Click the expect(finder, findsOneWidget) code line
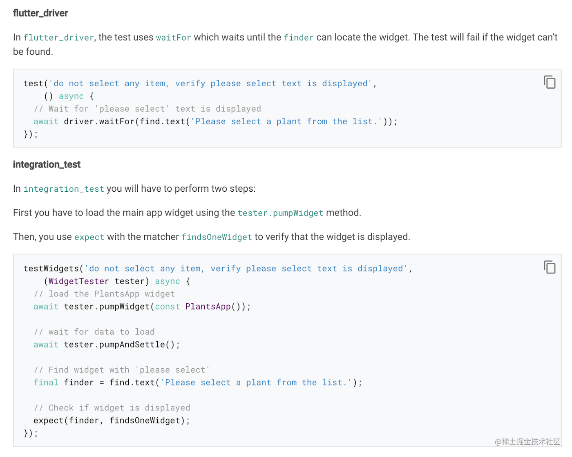The width and height of the screenshot is (572, 457). 112,421
